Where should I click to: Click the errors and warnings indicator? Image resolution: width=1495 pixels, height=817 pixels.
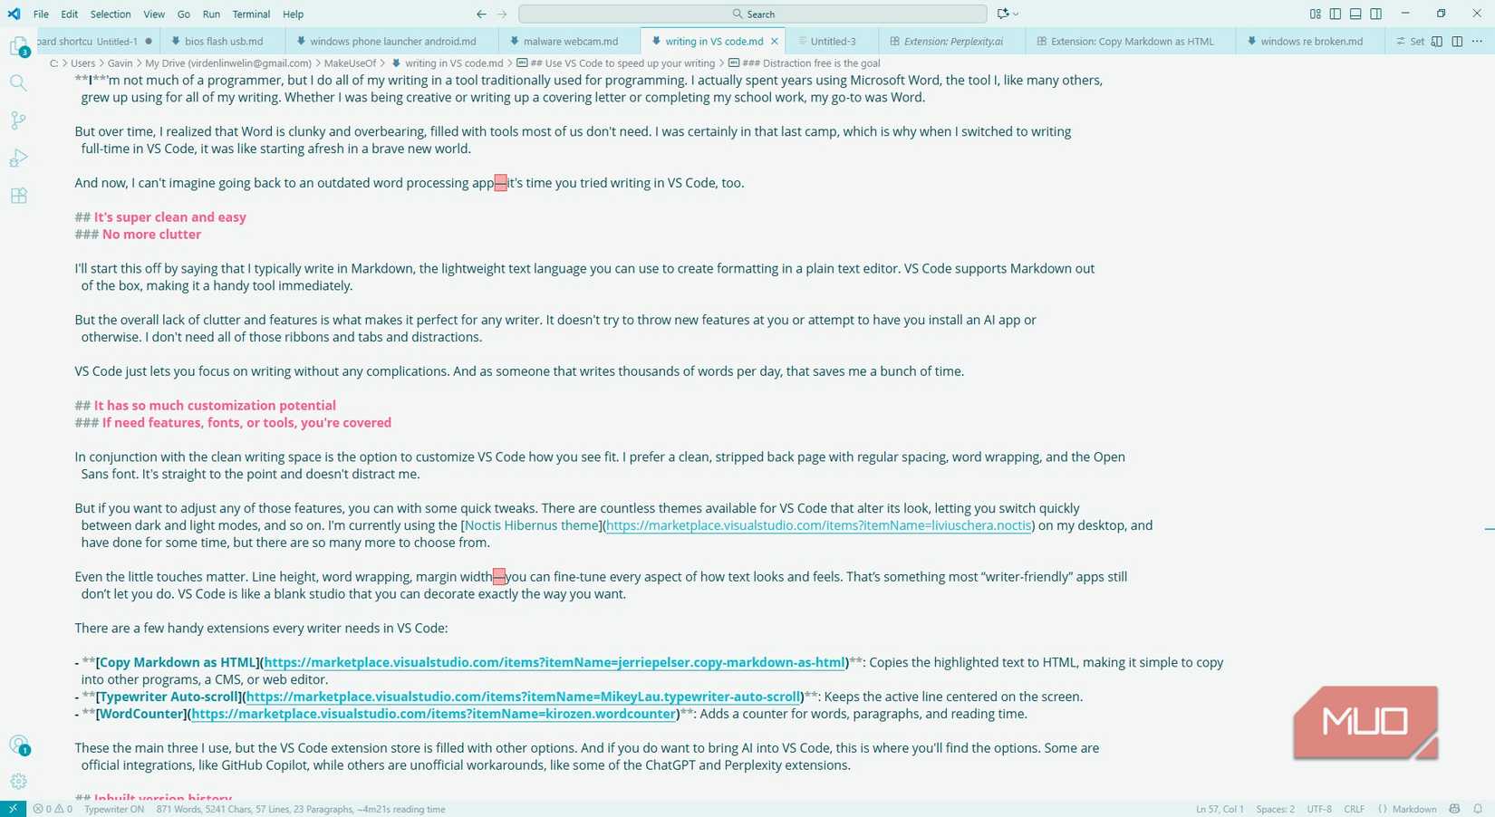53,809
